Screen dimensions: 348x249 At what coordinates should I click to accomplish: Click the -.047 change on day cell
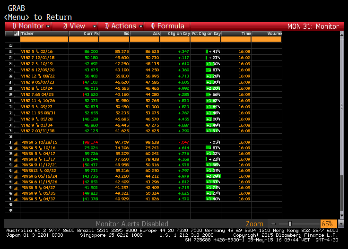click(x=184, y=142)
